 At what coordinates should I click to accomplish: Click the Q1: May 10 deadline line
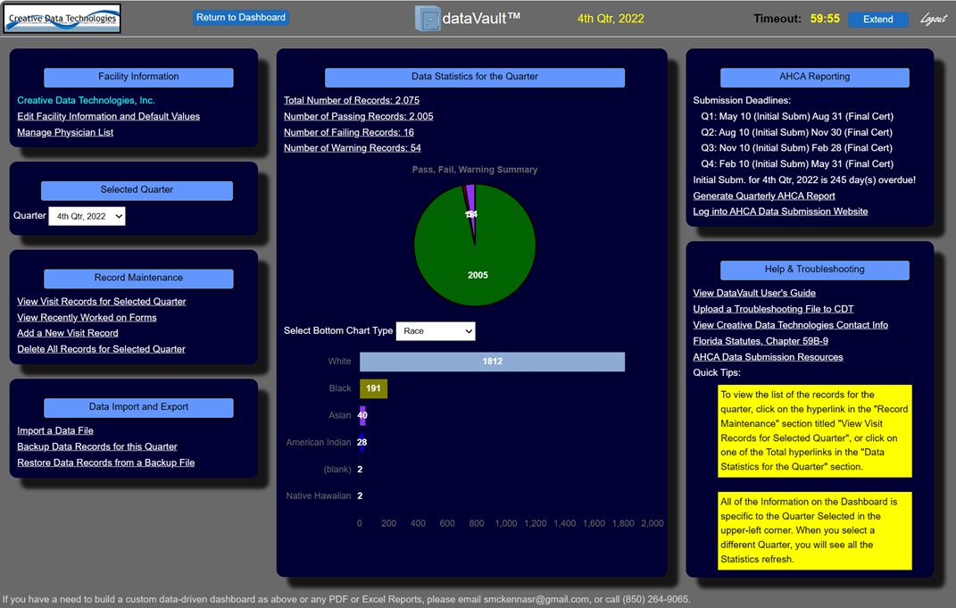click(x=797, y=116)
